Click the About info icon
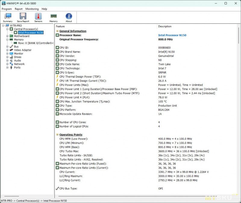The image size is (241, 203). 69,16
